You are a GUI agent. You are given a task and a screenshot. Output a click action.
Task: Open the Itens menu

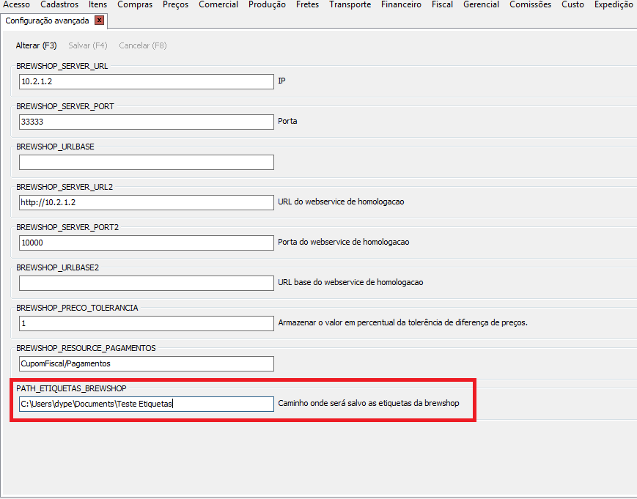(x=98, y=4)
